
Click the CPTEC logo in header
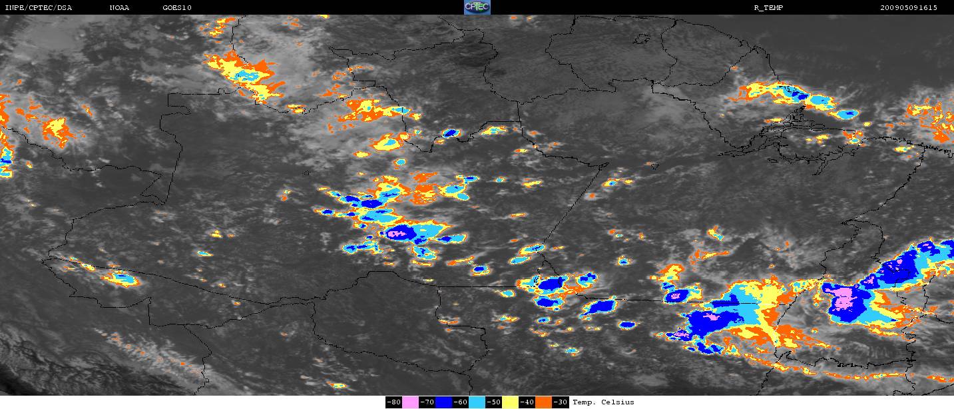click(477, 7)
